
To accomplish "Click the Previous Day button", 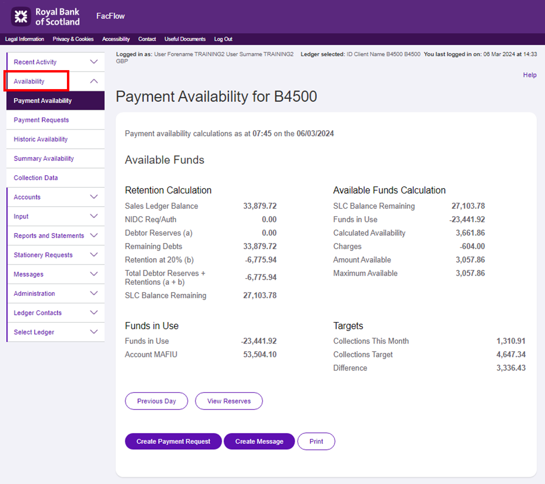I will point(156,401).
